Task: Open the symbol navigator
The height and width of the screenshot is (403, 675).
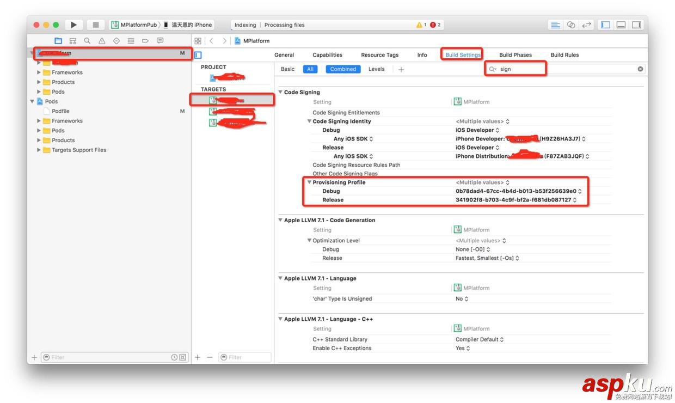Action: coord(73,41)
